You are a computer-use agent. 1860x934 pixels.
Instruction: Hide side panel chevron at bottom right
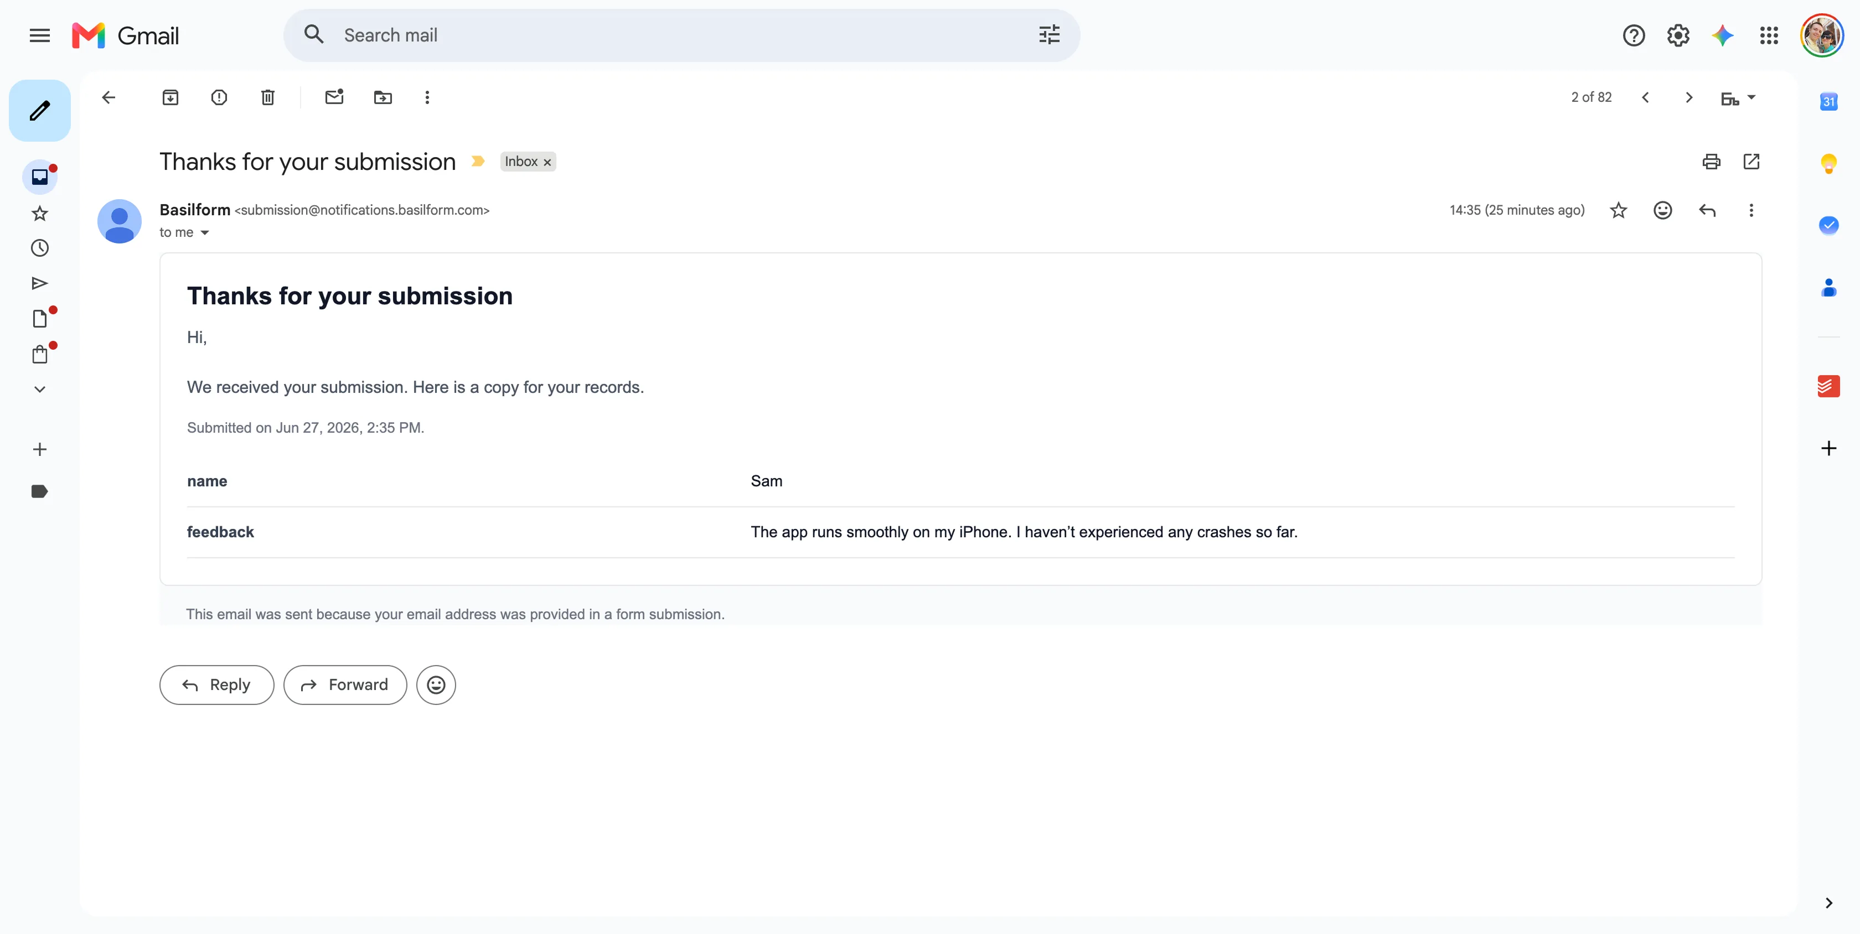[x=1829, y=903]
